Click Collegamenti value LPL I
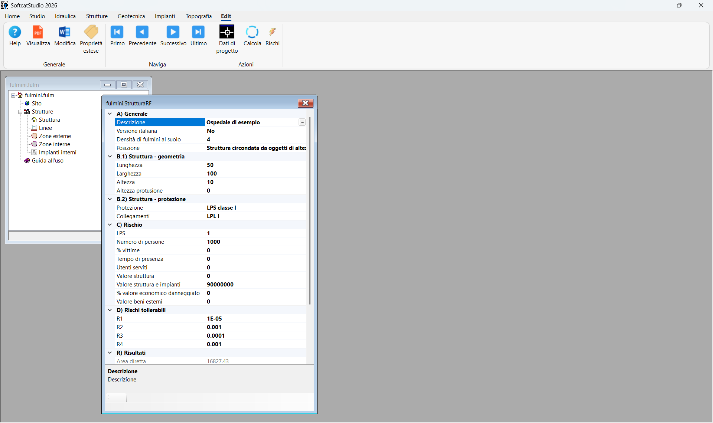The width and height of the screenshot is (713, 423). pos(256,216)
